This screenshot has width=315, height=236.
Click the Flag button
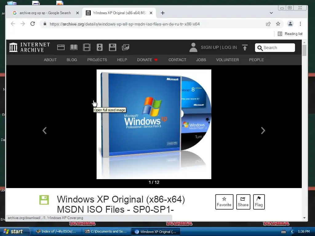259,202
